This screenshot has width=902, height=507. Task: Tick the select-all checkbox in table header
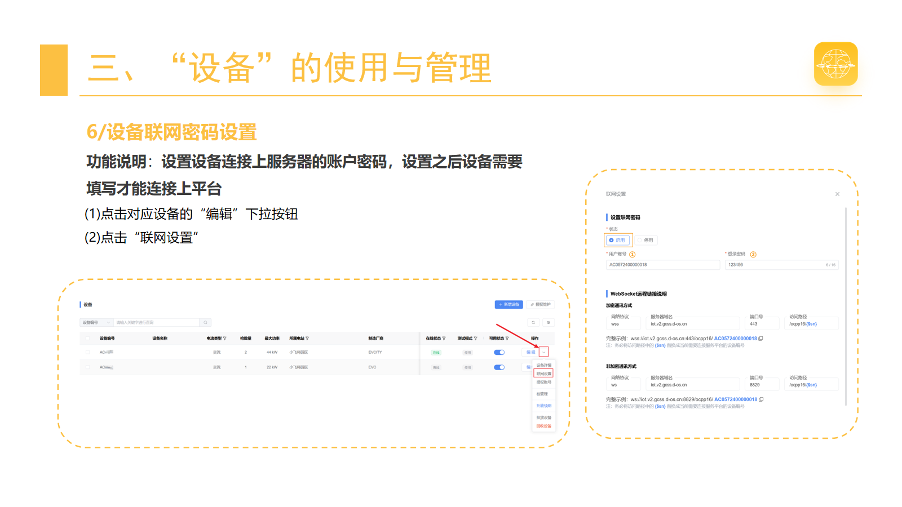(87, 339)
